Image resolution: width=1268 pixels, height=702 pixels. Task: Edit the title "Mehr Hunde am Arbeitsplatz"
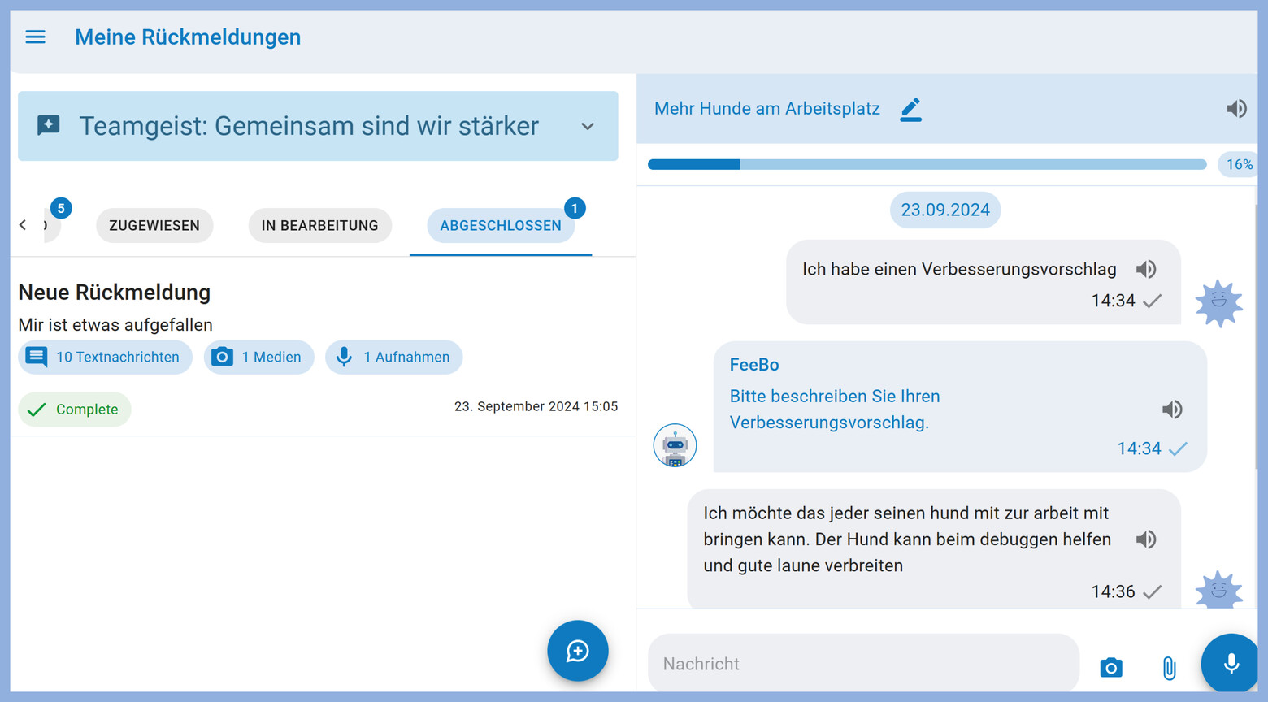910,109
